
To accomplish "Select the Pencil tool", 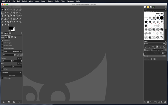I will pyautogui.click(x=17, y=19).
